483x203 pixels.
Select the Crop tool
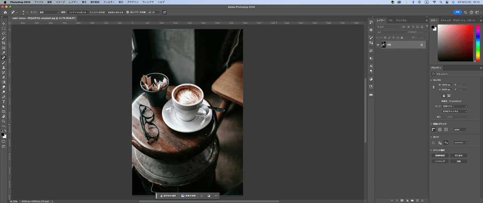pos(4,43)
